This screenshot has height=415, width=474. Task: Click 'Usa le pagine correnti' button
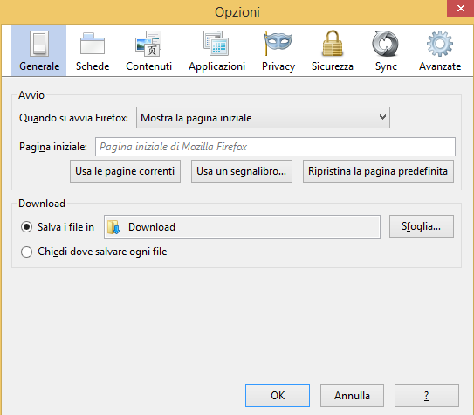click(125, 171)
